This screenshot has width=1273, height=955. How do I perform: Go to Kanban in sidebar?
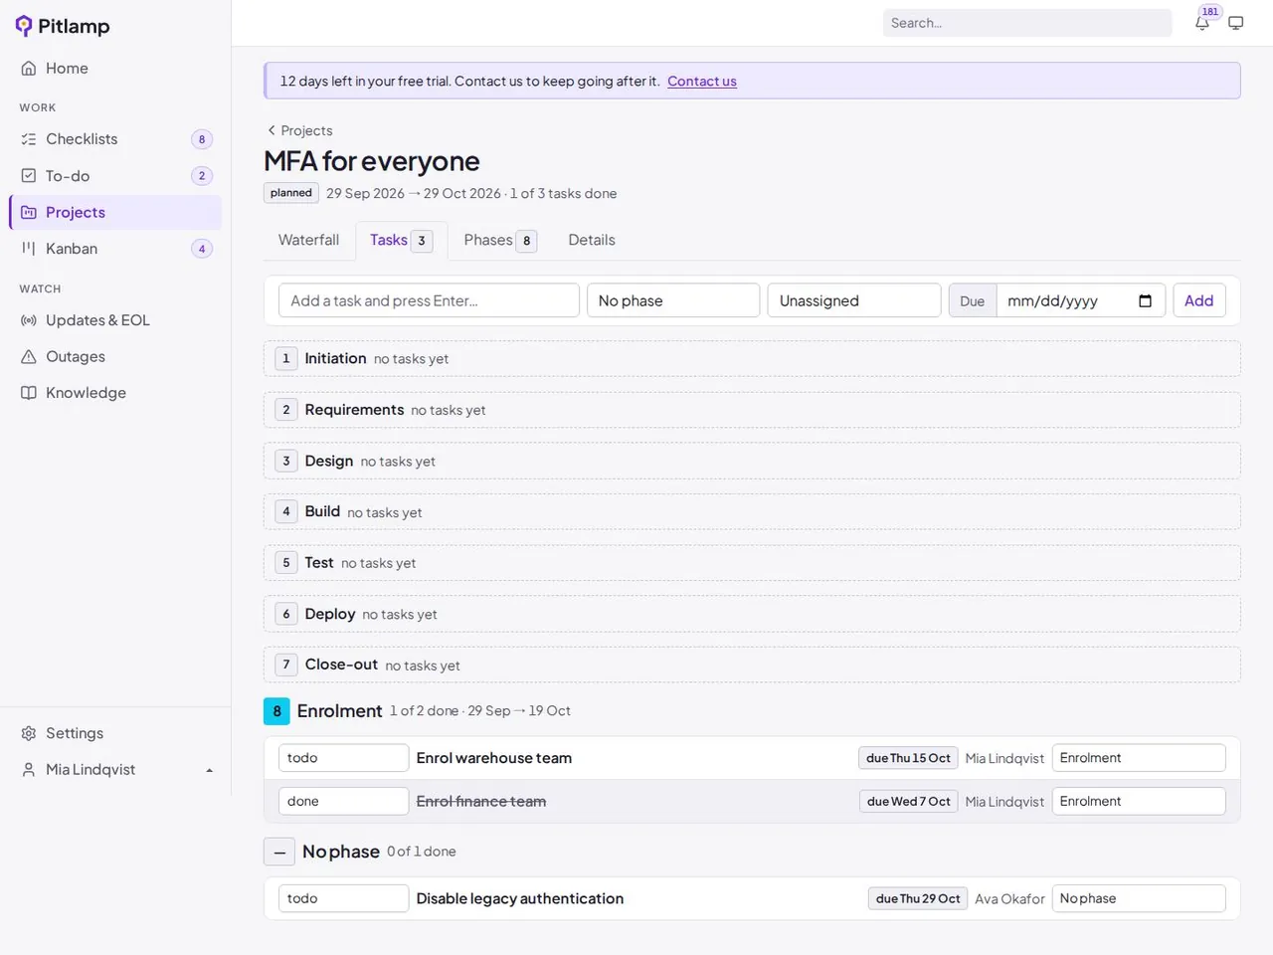tap(115, 249)
